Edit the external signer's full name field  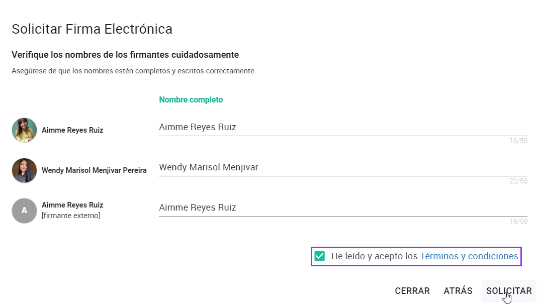[x=343, y=208]
